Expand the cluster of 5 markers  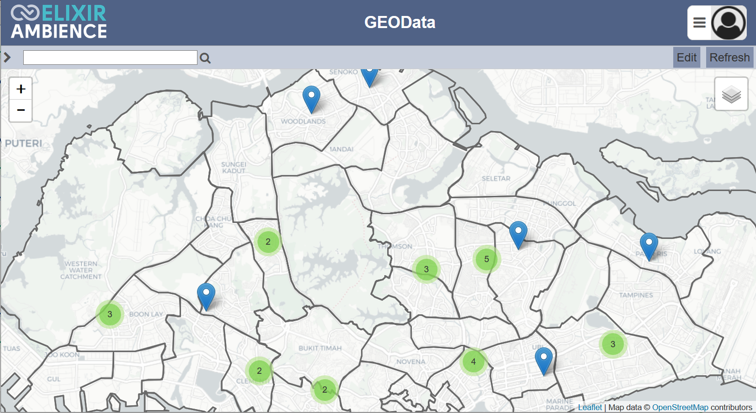486,259
